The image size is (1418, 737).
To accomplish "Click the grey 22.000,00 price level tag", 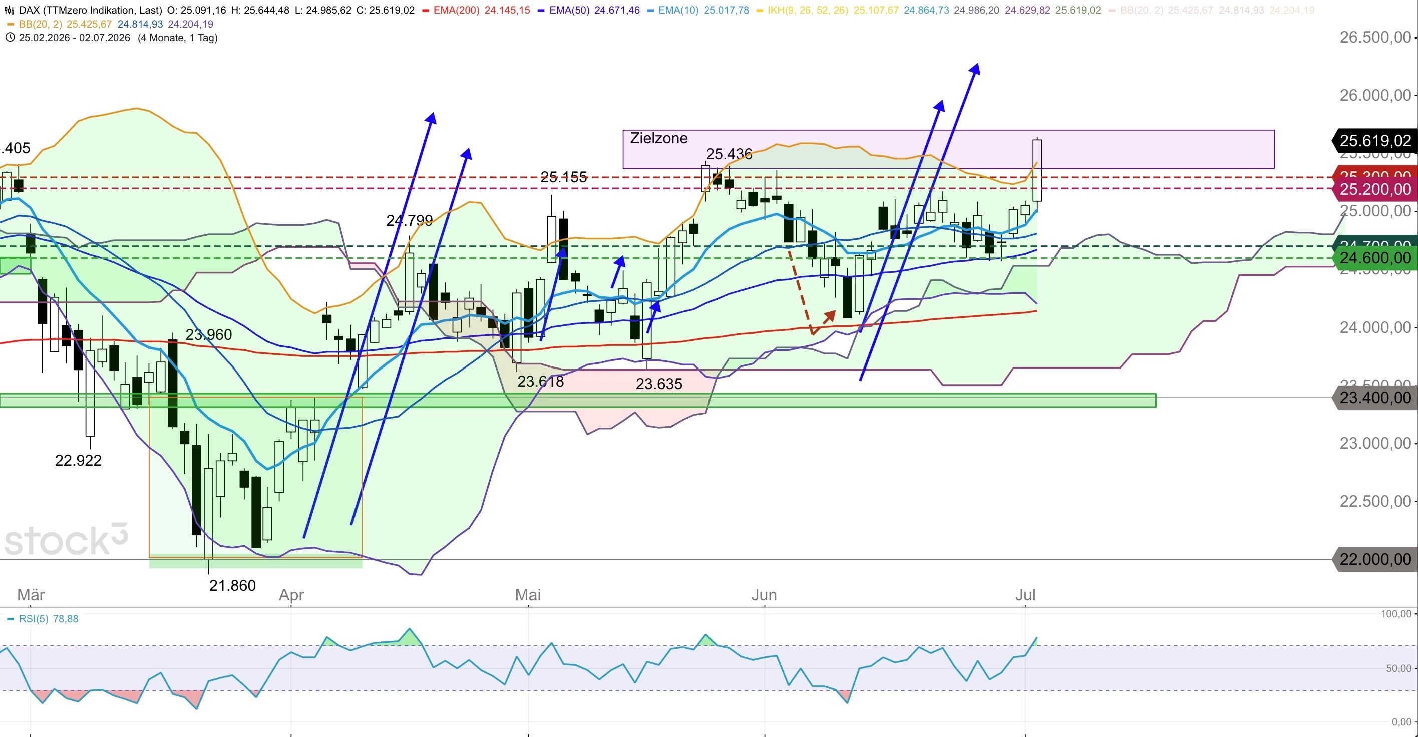I will tap(1374, 559).
